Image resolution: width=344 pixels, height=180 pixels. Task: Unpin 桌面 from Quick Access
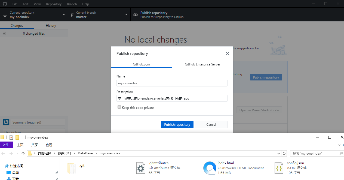[x=57, y=173]
